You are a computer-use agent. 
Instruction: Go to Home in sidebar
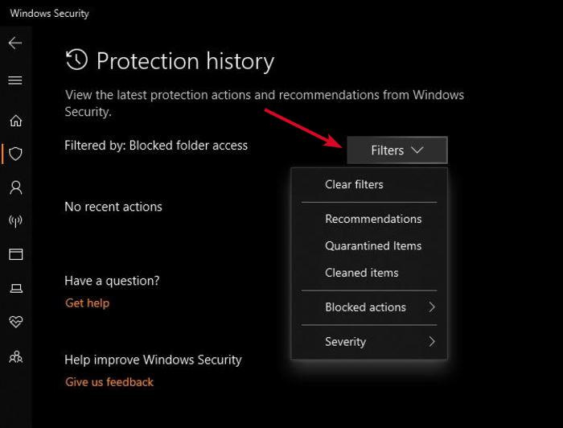click(15, 121)
